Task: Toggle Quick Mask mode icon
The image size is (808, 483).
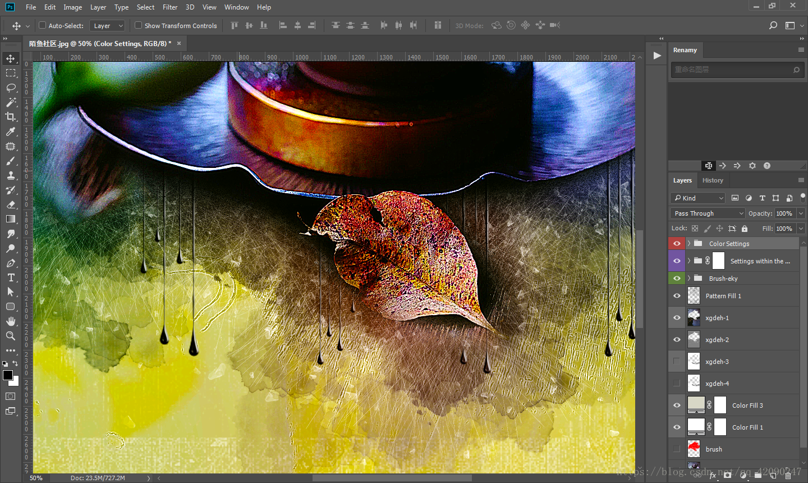Action: click(11, 397)
